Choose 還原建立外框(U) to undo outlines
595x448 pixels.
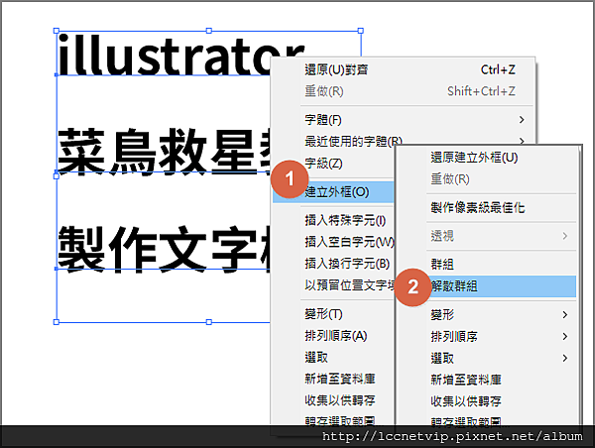[x=474, y=158]
